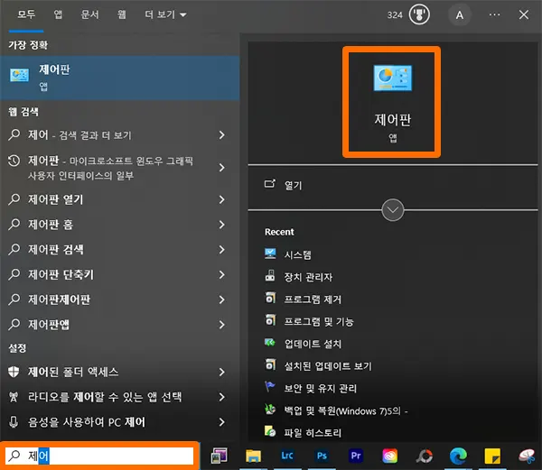Open recent item 파일 히스토리
542x470 pixels.
click(303, 432)
